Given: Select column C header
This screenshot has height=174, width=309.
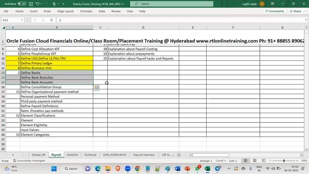Looking at the screenshot, I should 100,28.
